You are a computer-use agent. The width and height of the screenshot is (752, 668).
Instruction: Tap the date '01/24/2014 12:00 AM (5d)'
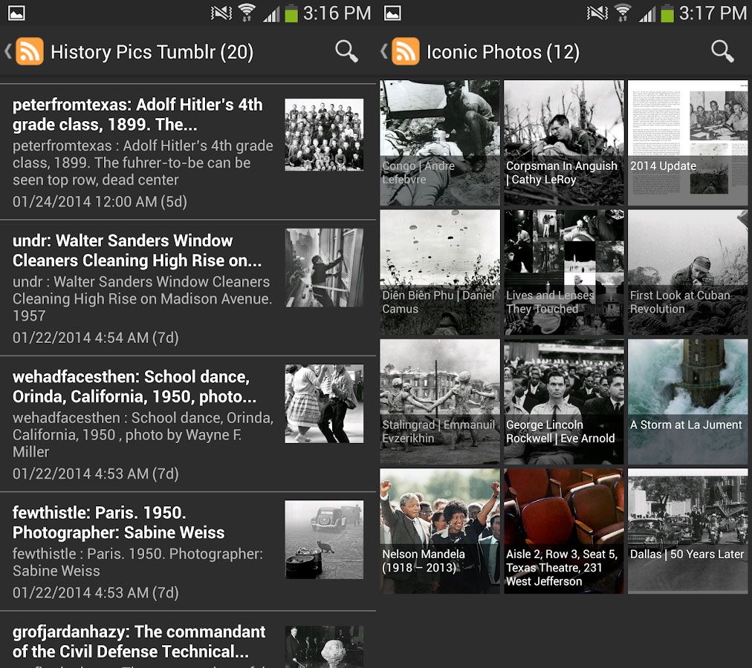100,202
